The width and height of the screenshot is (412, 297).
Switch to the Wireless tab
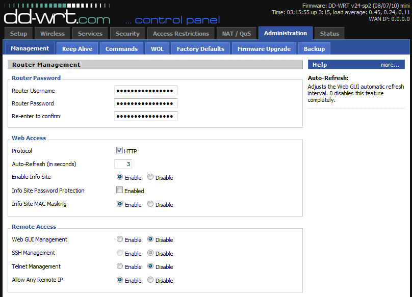pyautogui.click(x=53, y=34)
